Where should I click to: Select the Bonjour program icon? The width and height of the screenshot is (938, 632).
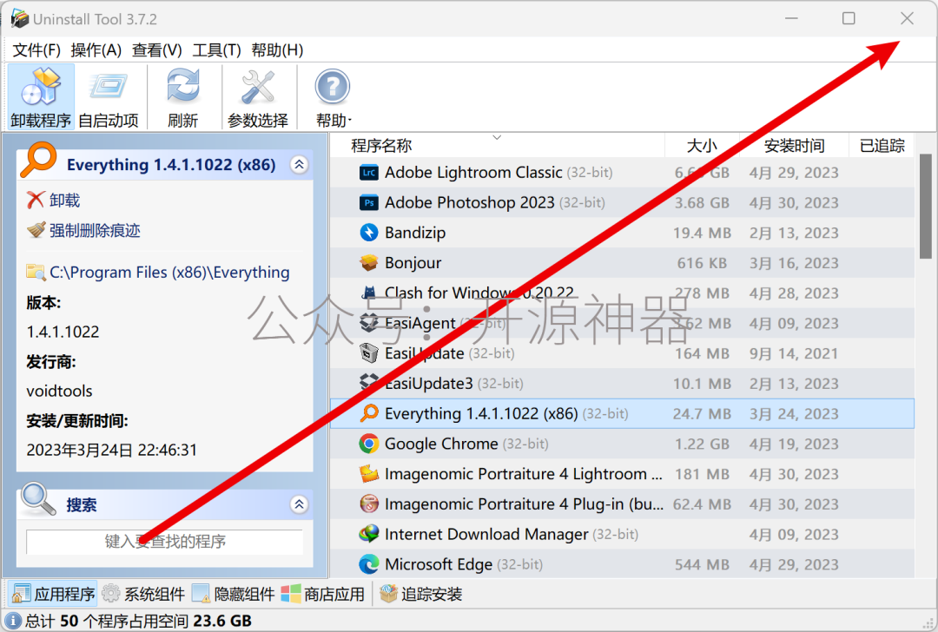pyautogui.click(x=369, y=262)
